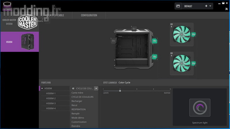Screen dimensions: 230x129
Task: Click the green port 1 lighting icon on the case
Action: pyautogui.click(x=155, y=41)
